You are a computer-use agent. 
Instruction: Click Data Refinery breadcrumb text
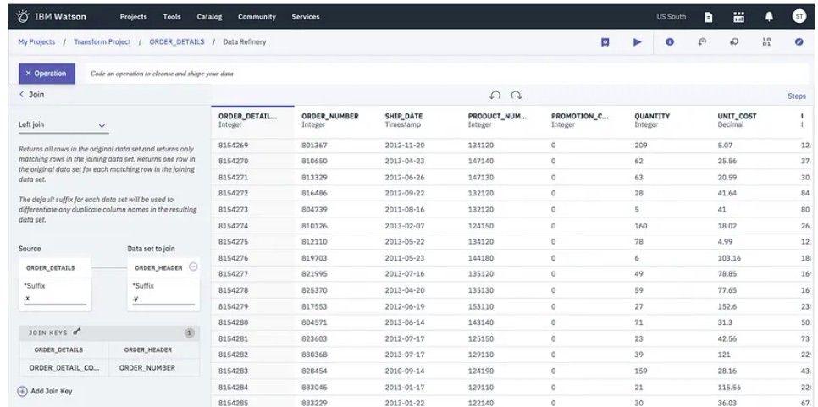pyautogui.click(x=245, y=41)
